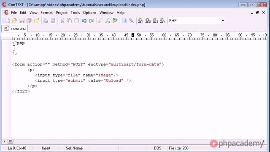Click the "submit" type value
270x152 pixels.
point(75,81)
